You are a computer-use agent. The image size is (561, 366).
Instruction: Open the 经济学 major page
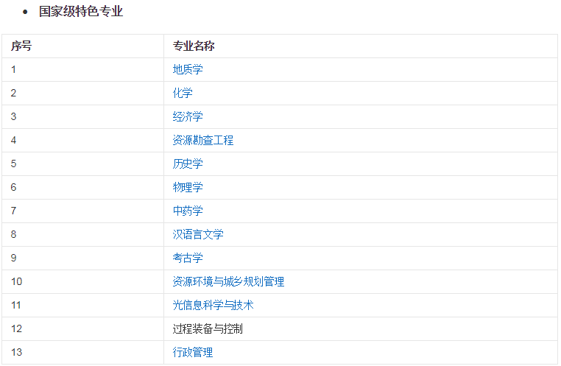pyautogui.click(x=188, y=117)
